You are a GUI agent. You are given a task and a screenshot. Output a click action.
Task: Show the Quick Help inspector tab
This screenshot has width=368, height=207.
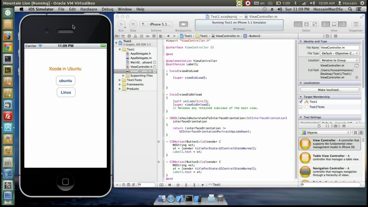[336, 36]
